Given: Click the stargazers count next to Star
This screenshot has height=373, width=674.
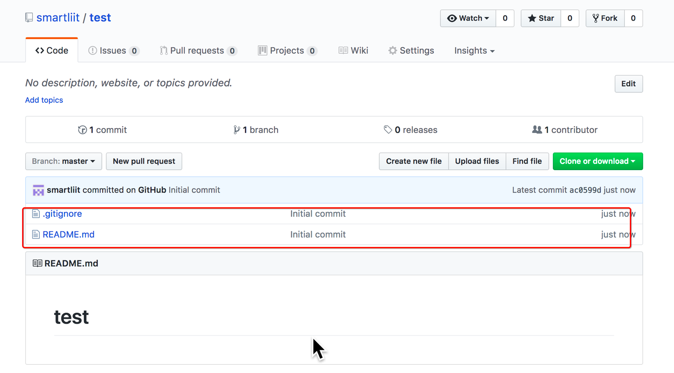Looking at the screenshot, I should [x=570, y=18].
